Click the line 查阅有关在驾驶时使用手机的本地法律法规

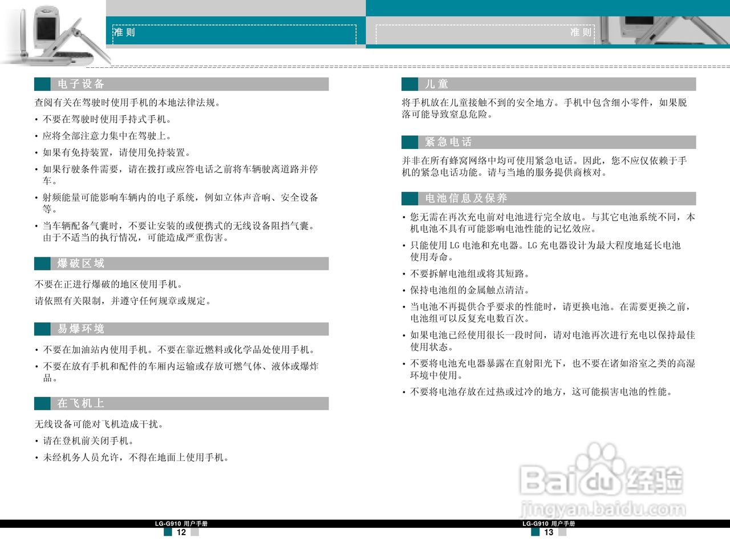click(x=128, y=103)
